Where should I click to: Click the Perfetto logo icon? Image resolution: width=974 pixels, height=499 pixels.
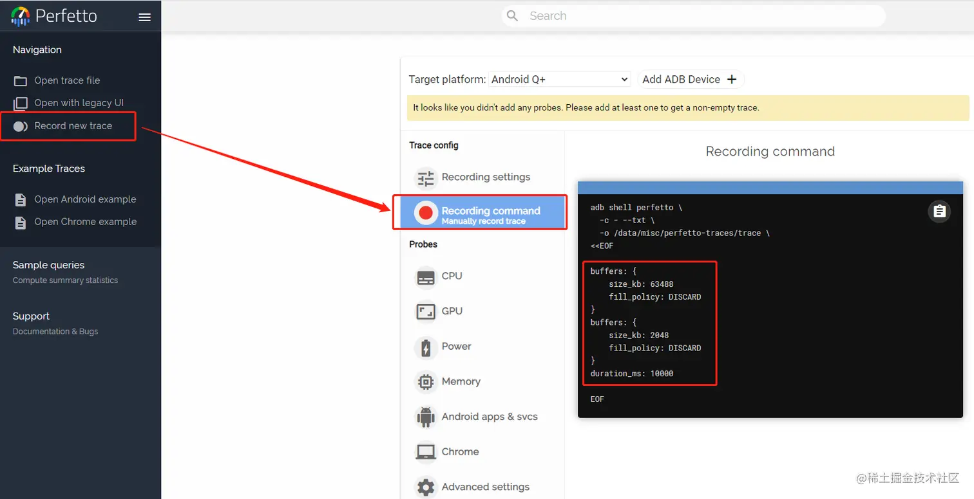[21, 16]
